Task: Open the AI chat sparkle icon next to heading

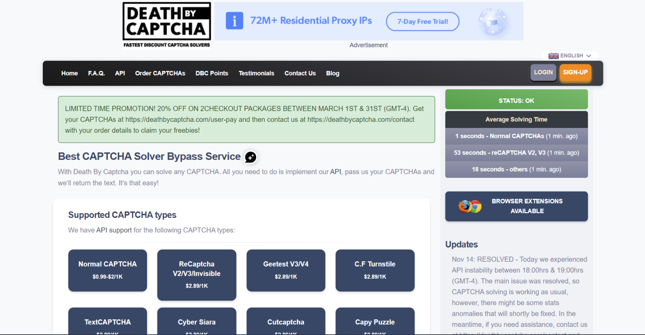Action: tap(250, 157)
